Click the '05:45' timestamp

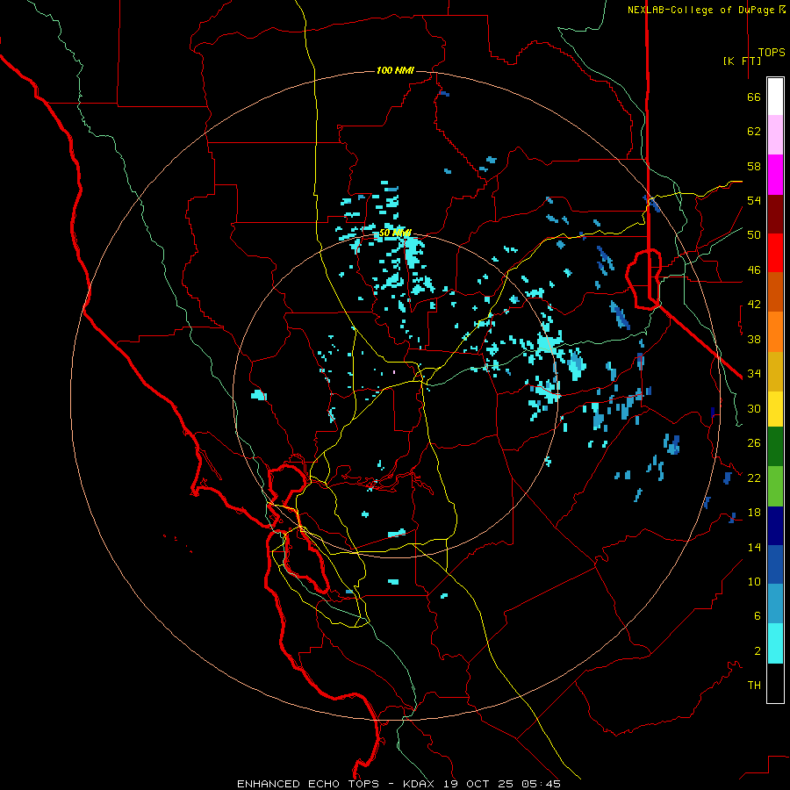click(x=541, y=784)
